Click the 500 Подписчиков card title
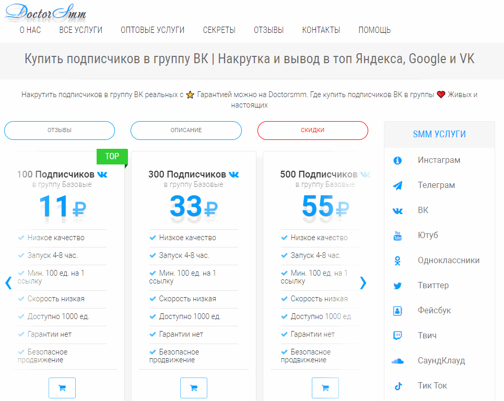The width and height of the screenshot is (504, 401). coord(319,174)
